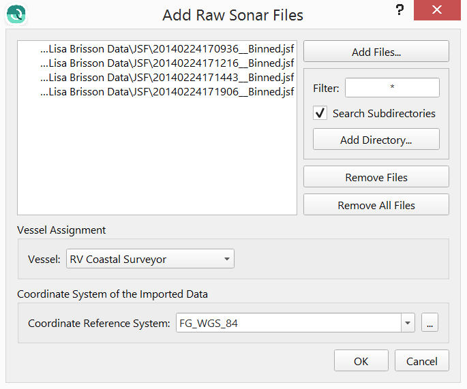Open the Vessel dropdown
The image size is (467, 389).
tap(150, 259)
